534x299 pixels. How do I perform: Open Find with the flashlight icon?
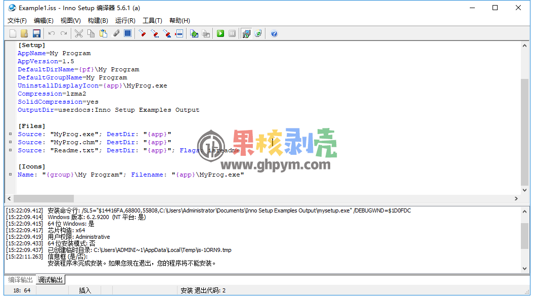(143, 33)
